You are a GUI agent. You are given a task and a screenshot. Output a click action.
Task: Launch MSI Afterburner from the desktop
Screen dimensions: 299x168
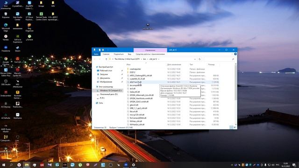pyautogui.click(x=18, y=84)
